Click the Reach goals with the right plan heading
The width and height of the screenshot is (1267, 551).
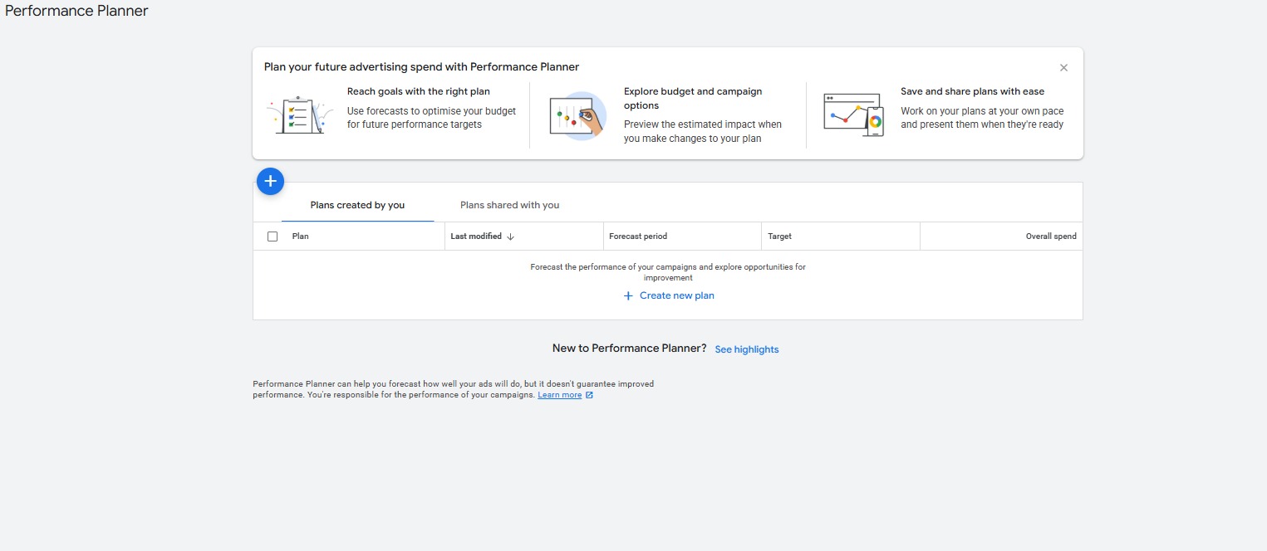419,91
